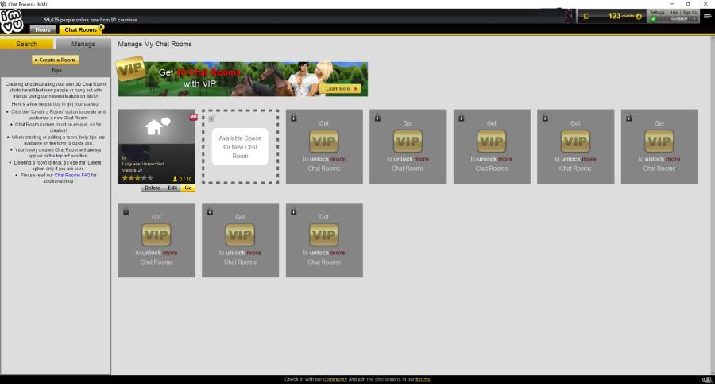
Task: Click the green availability checkmark icon
Action: 654,19
